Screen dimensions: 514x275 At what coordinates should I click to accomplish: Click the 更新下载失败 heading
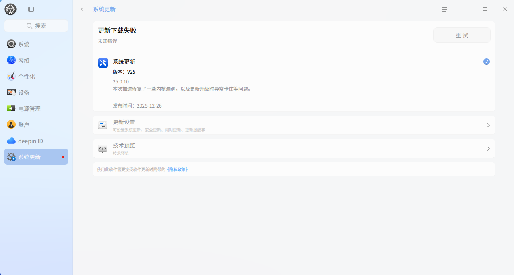(117, 31)
